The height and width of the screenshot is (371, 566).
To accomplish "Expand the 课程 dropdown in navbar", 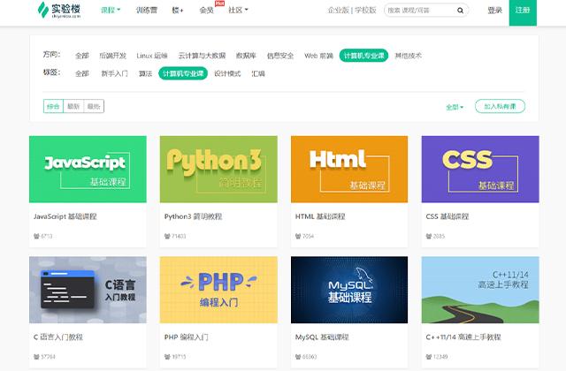I will pos(111,11).
